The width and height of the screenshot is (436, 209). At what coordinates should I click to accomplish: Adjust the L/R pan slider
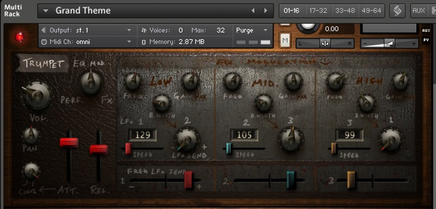pyautogui.click(x=324, y=44)
